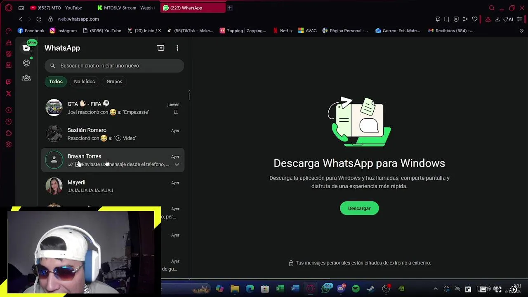Click the Opera pinboard pin icon
The width and height of the screenshot is (528, 297).
click(438, 19)
